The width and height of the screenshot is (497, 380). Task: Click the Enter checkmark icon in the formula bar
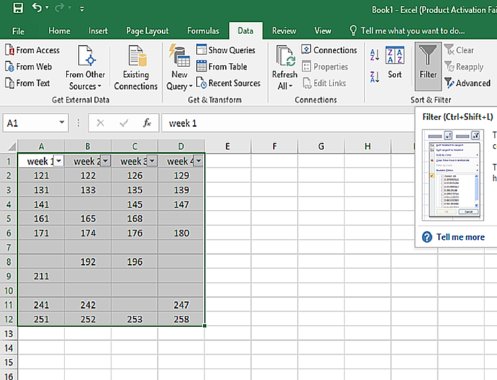click(x=124, y=123)
